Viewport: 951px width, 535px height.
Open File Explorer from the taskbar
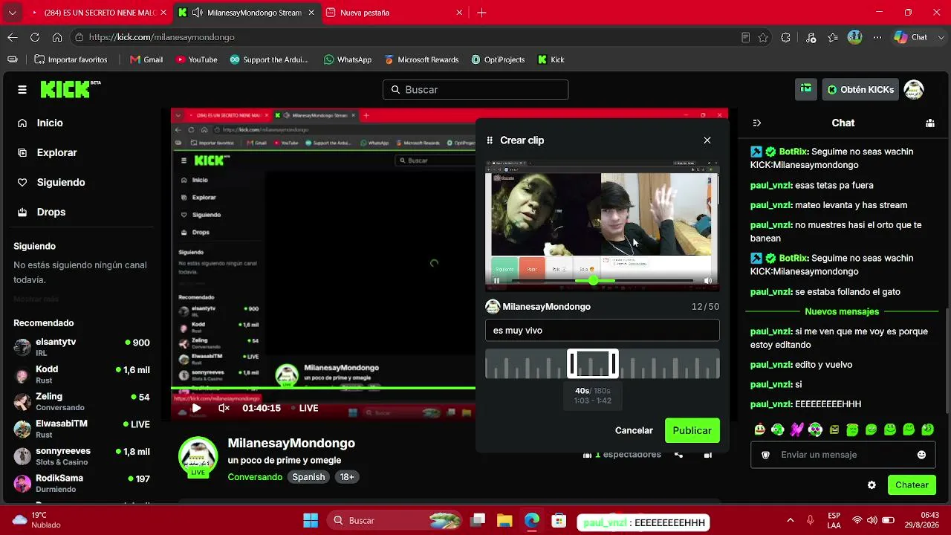point(504,520)
